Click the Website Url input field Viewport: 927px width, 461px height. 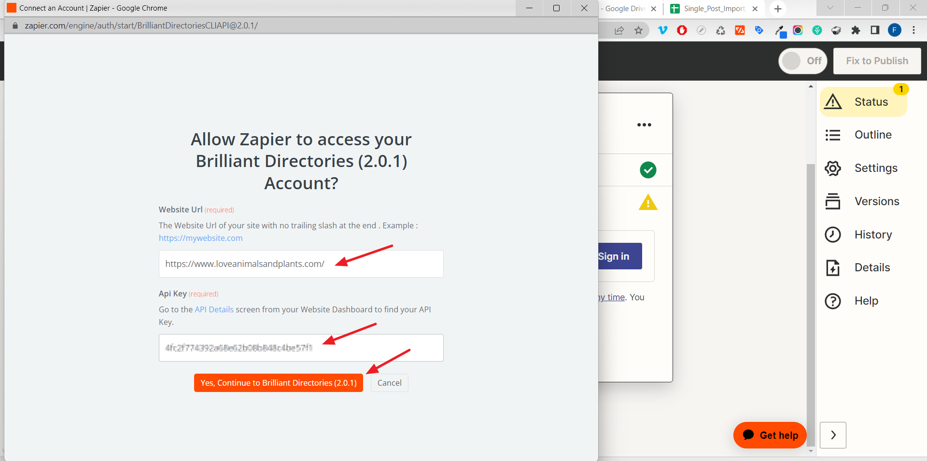point(301,264)
